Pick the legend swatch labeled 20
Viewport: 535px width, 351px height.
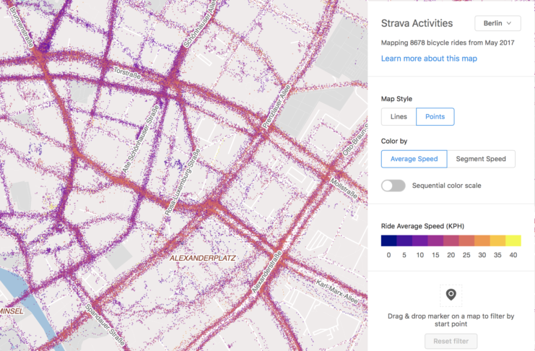(451, 240)
